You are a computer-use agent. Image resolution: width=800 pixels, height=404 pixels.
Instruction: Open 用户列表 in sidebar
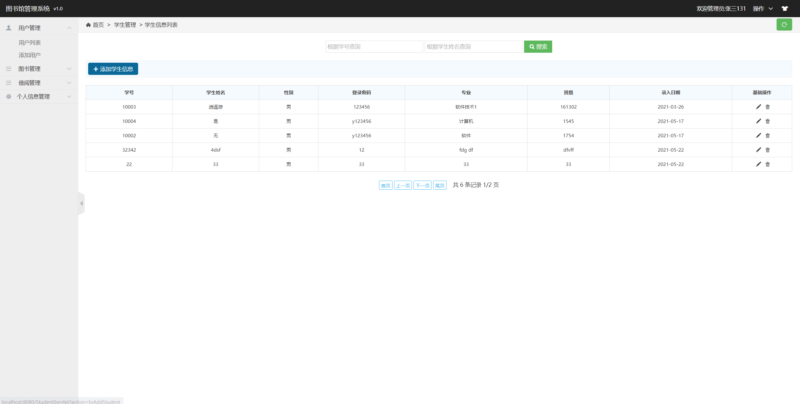pyautogui.click(x=30, y=42)
